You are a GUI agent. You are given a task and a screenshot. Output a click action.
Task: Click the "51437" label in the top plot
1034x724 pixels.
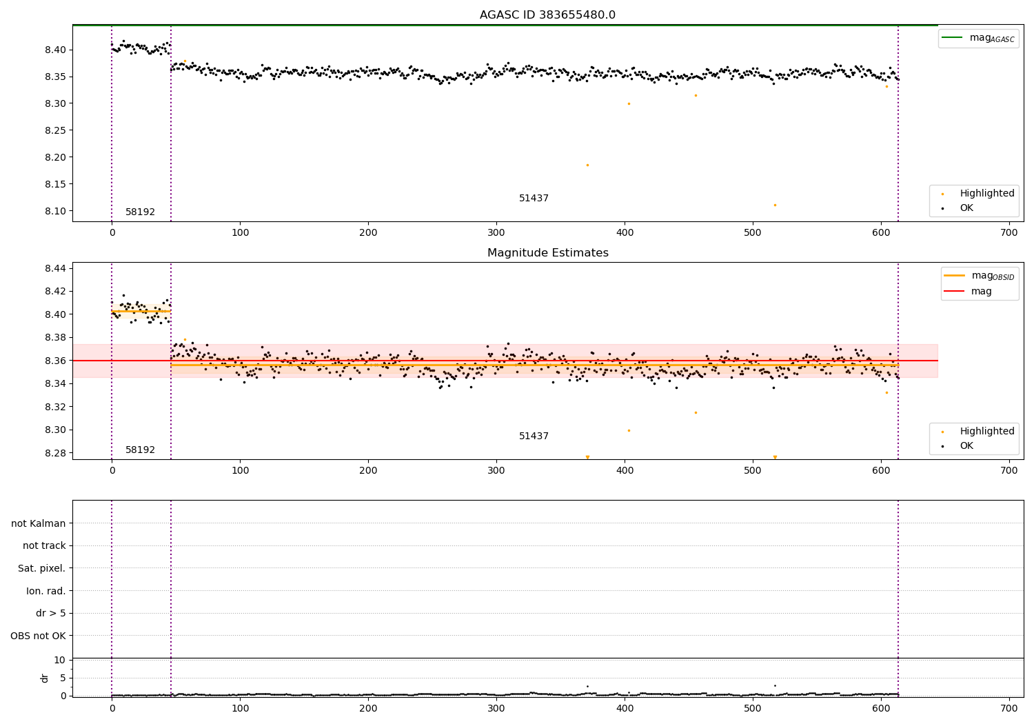[x=534, y=198]
